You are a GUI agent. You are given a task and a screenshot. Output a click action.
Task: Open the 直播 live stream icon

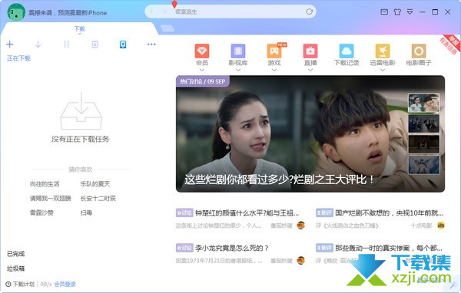click(310, 51)
